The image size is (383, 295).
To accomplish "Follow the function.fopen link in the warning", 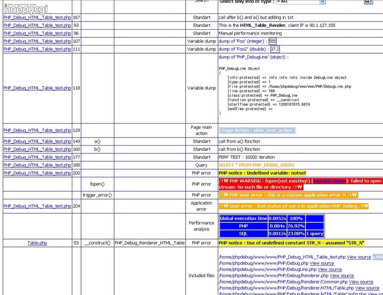I will point(329,181).
